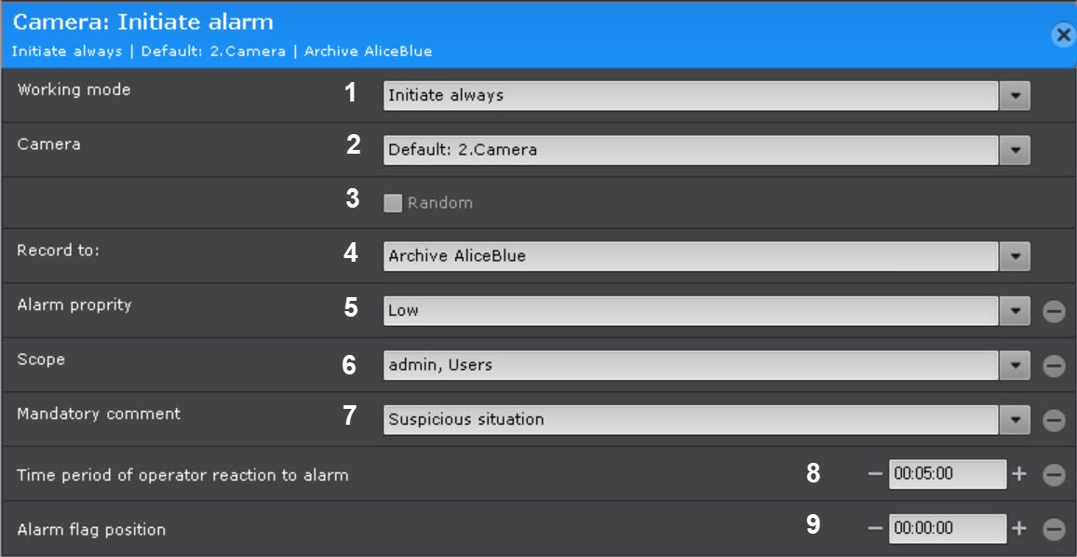Remove the Mandatory comment parameter row

(1054, 421)
